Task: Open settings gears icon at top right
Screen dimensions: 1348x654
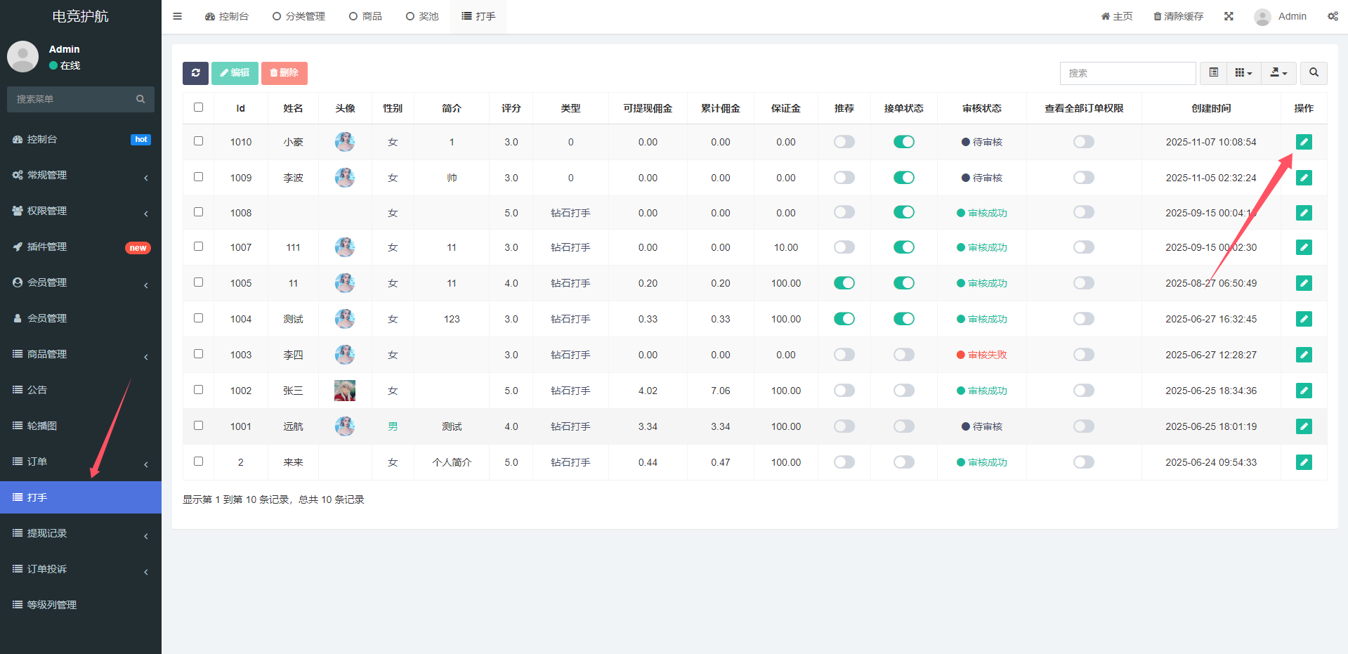Action: (1332, 16)
